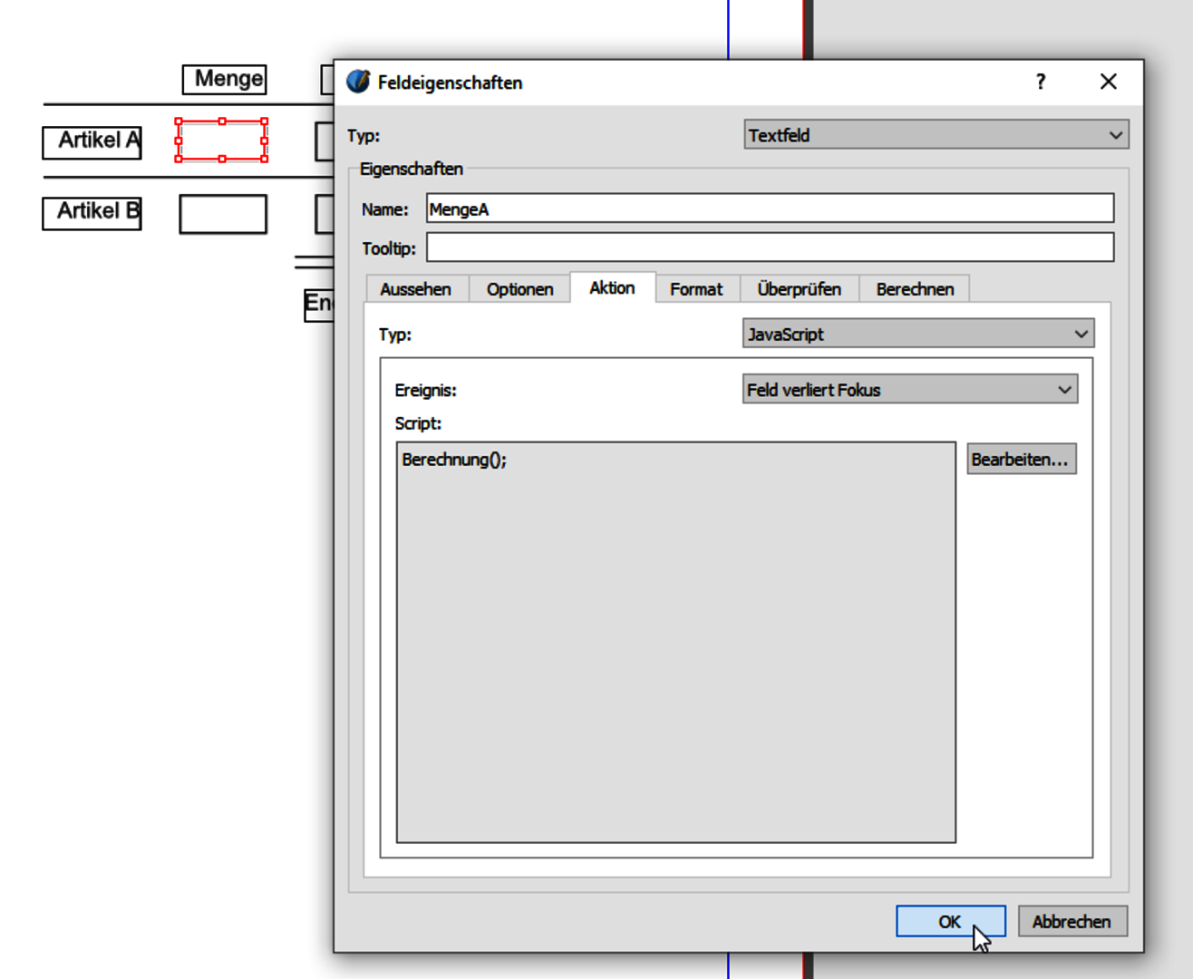Open the Berechnen tab

click(x=915, y=289)
